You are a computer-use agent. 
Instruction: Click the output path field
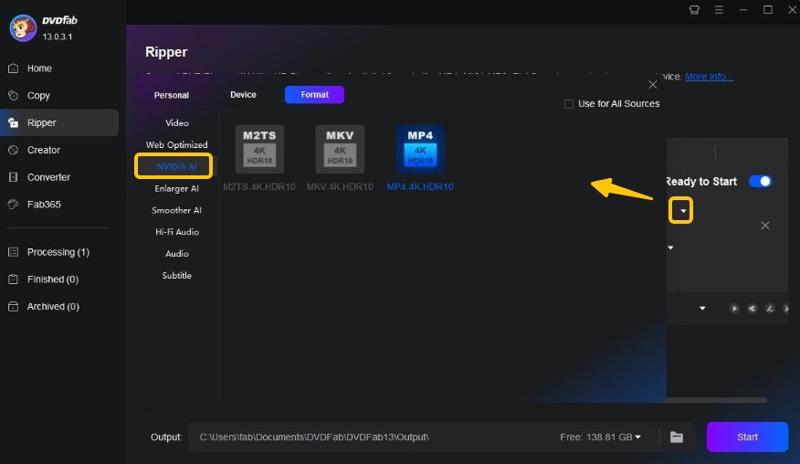coord(373,437)
